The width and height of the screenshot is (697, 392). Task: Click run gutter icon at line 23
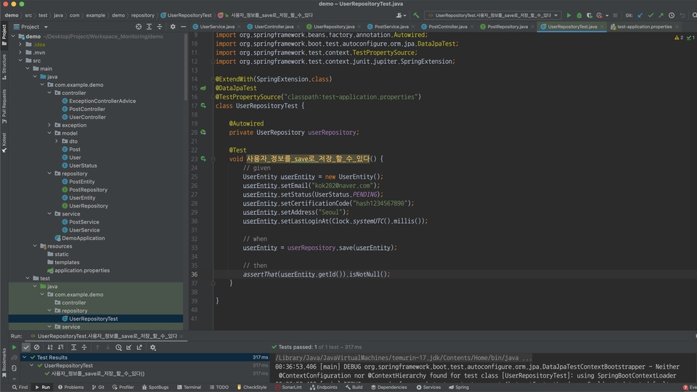(x=203, y=159)
